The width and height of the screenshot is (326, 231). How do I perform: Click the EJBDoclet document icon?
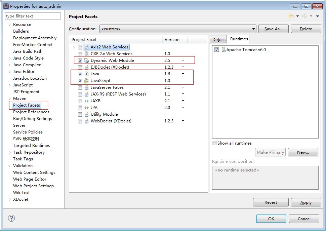pyautogui.click(x=86, y=67)
